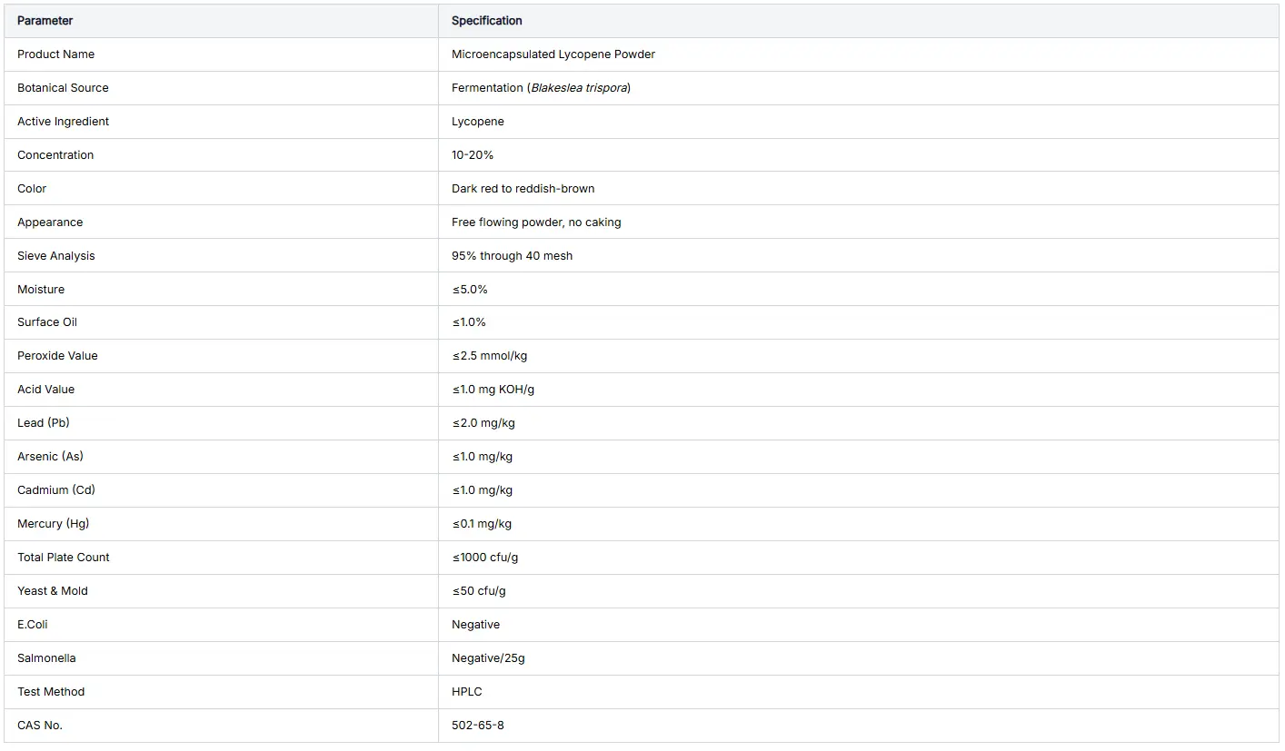This screenshot has height=751, width=1285.
Task: Select the 10-20% concentration value
Action: [473, 155]
